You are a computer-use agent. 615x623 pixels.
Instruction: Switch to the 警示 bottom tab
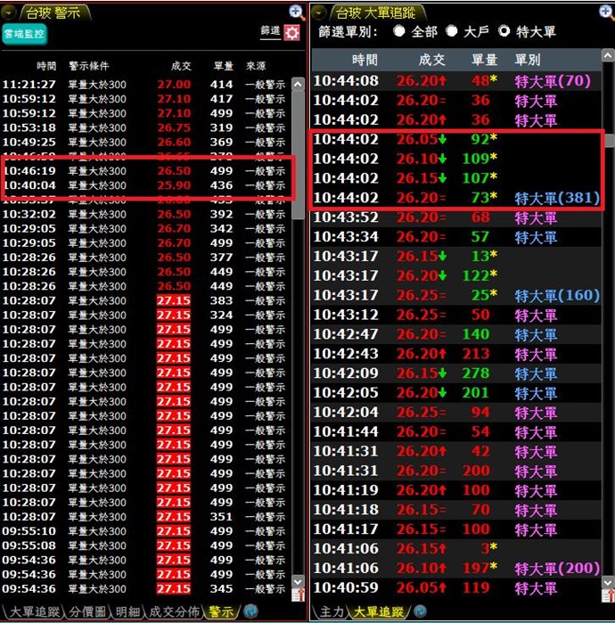(221, 611)
